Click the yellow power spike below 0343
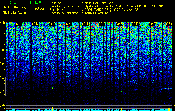The height and width of the screenshot is (111, 175). [x=53, y=109]
